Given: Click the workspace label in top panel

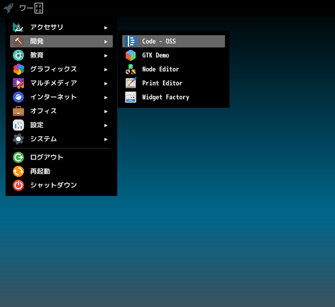Looking at the screenshot, I should pyautogui.click(x=31, y=8).
